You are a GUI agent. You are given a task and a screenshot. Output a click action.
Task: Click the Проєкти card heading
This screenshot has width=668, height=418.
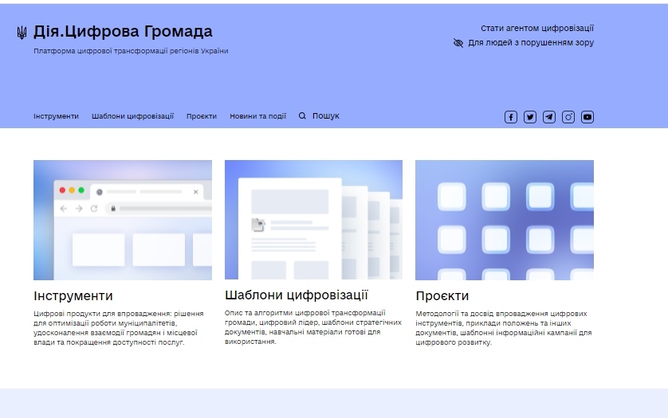click(x=442, y=296)
